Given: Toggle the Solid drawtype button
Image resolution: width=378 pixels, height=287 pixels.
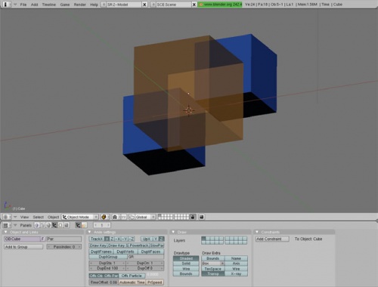Looking at the screenshot, I should [186, 264].
